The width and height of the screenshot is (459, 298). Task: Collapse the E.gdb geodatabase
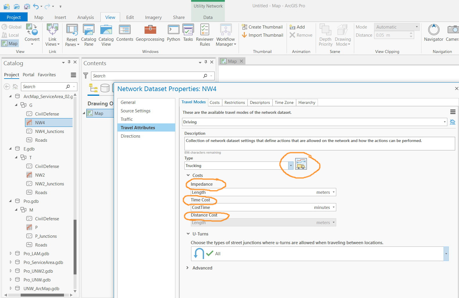click(x=11, y=149)
